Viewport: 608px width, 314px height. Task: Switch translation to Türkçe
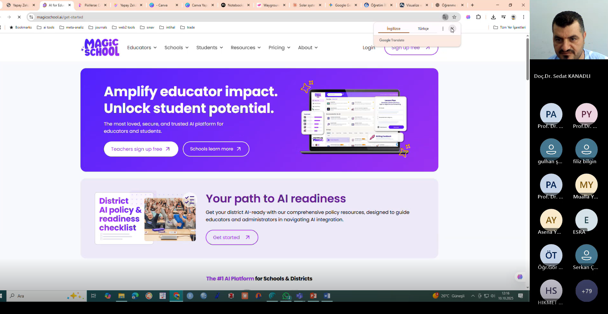pyautogui.click(x=423, y=29)
